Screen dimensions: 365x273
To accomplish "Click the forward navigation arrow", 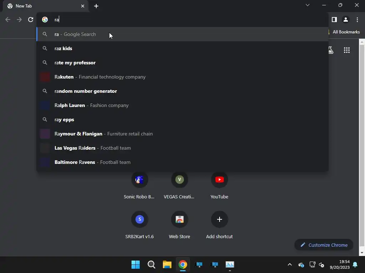I will [x=19, y=20].
